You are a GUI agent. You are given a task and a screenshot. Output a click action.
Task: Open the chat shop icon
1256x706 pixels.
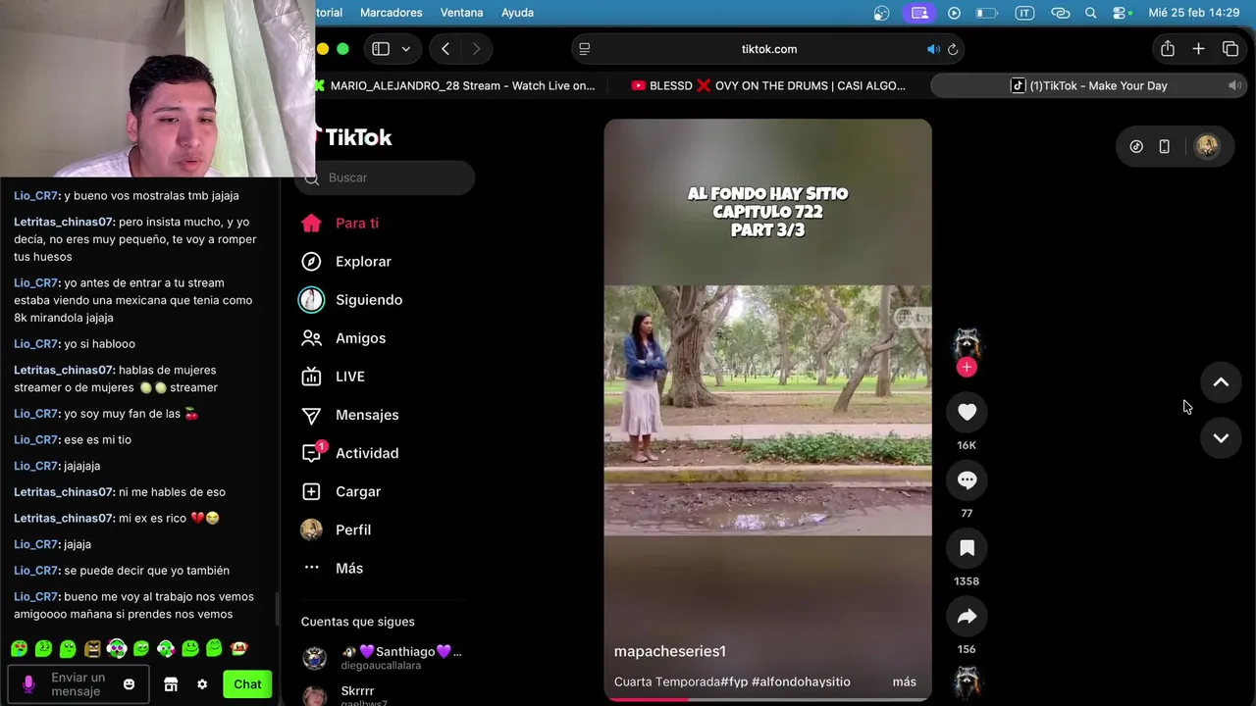(171, 684)
